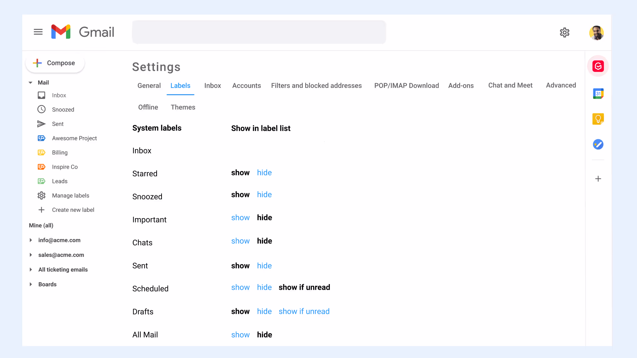The height and width of the screenshot is (358, 637).
Task: Click the Compose plus icon
Action: point(37,63)
